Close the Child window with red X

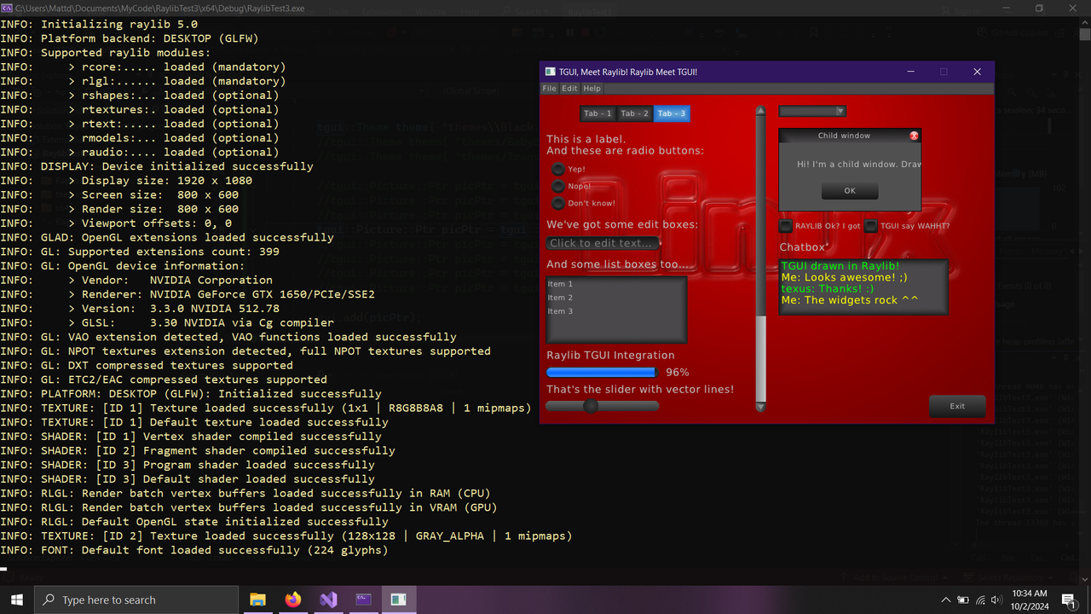click(914, 136)
